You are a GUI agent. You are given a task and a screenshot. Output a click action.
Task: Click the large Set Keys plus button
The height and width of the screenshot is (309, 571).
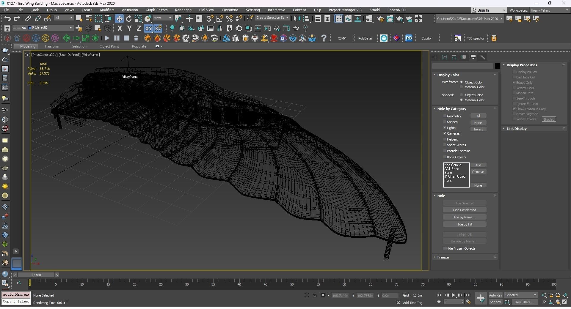click(481, 298)
